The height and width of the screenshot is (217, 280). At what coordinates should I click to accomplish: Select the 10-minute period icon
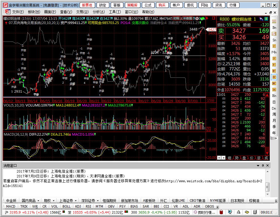pos(274,71)
